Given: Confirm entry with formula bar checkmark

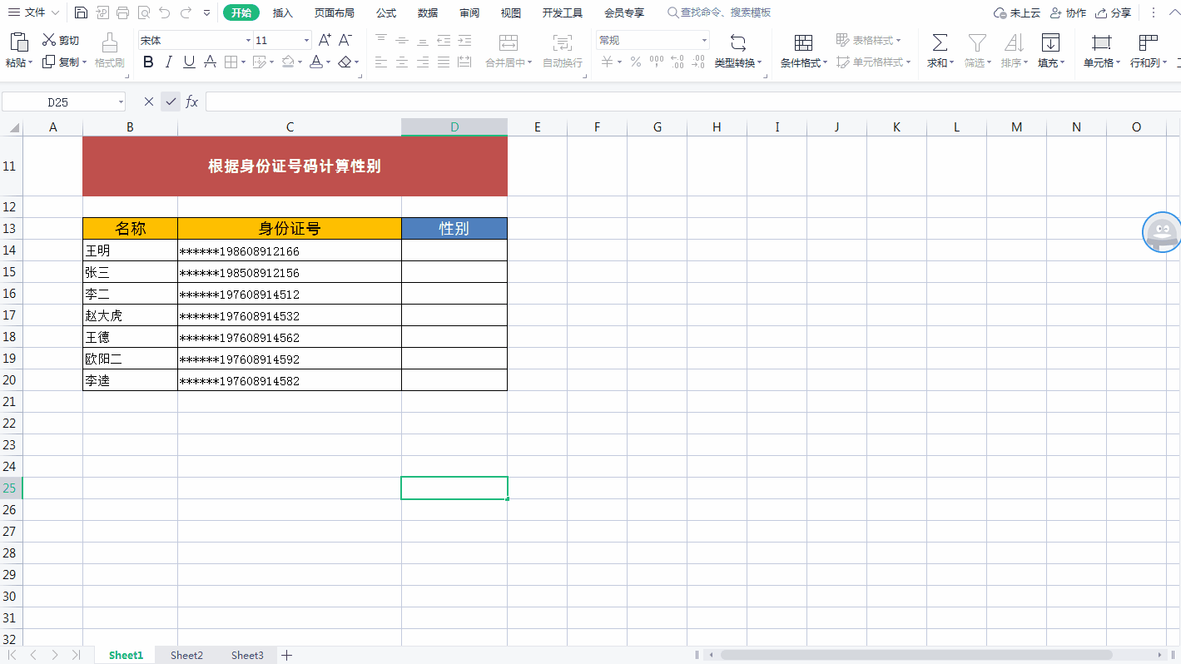Looking at the screenshot, I should coord(171,102).
